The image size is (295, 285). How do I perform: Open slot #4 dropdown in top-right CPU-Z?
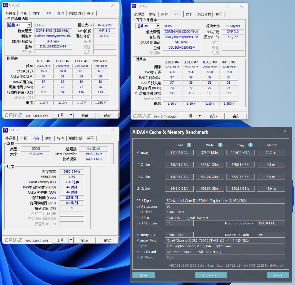(x=158, y=26)
